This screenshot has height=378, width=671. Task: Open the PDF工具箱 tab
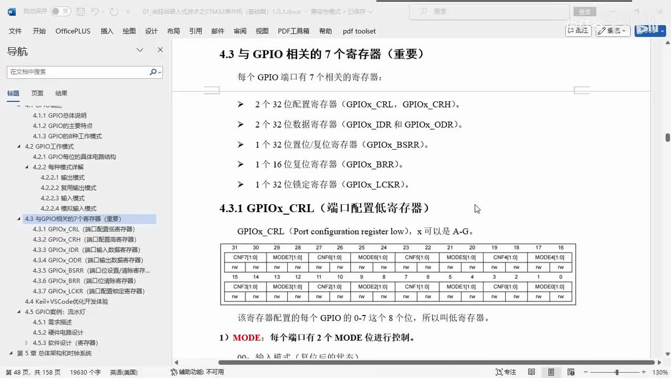coord(293,31)
